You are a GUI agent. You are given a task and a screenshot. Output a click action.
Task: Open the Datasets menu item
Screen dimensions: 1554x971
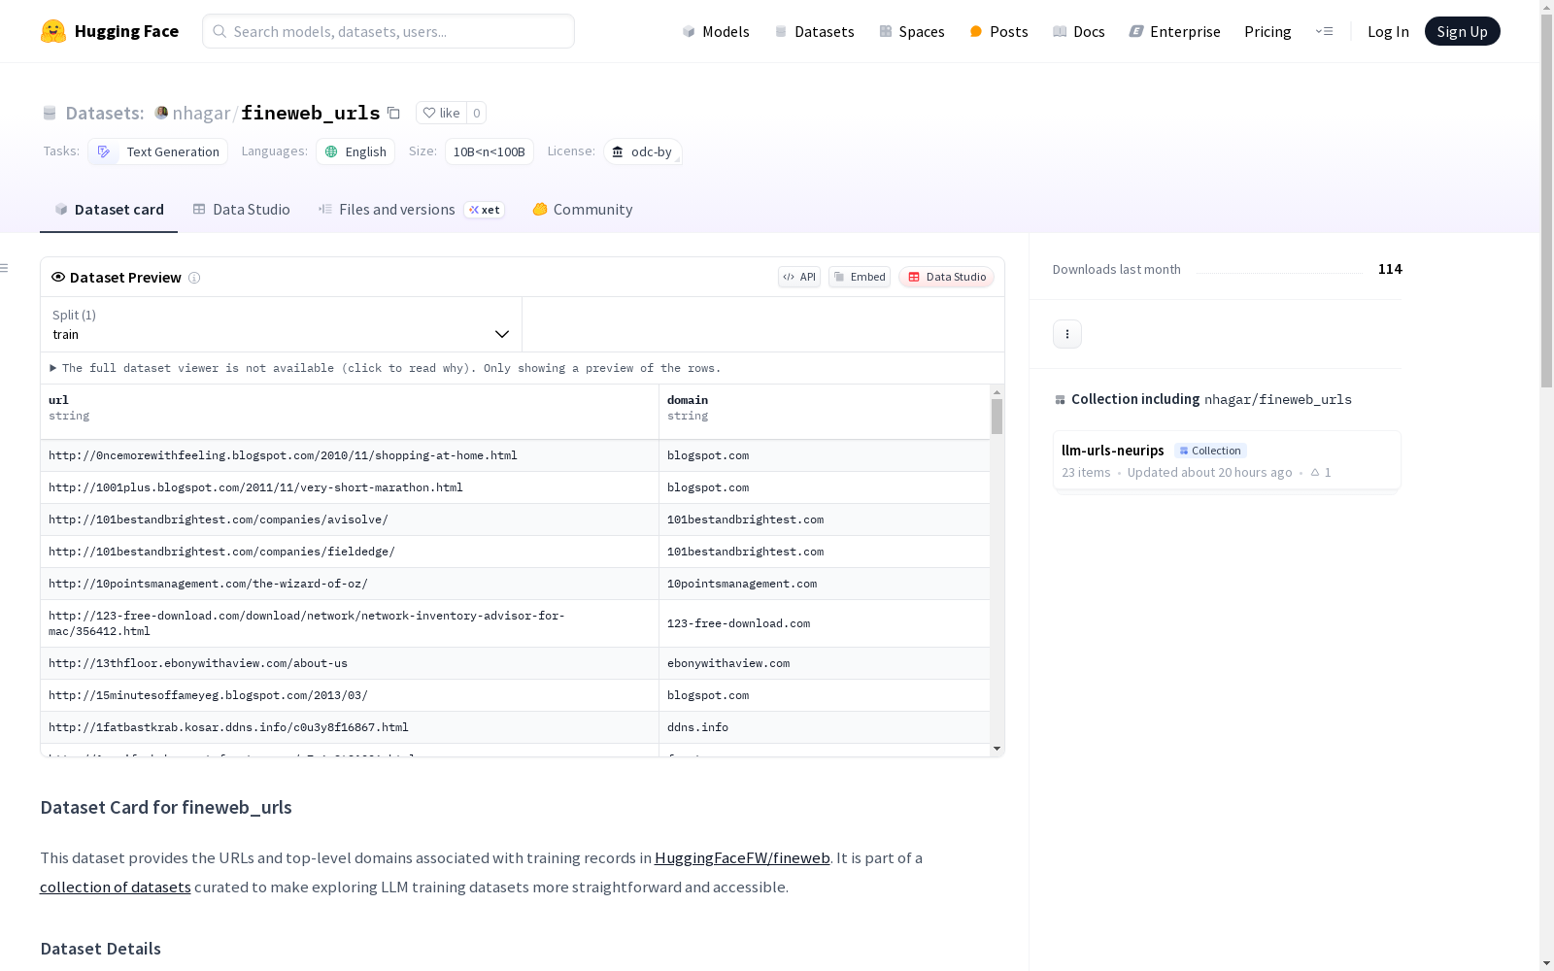coord(814,31)
